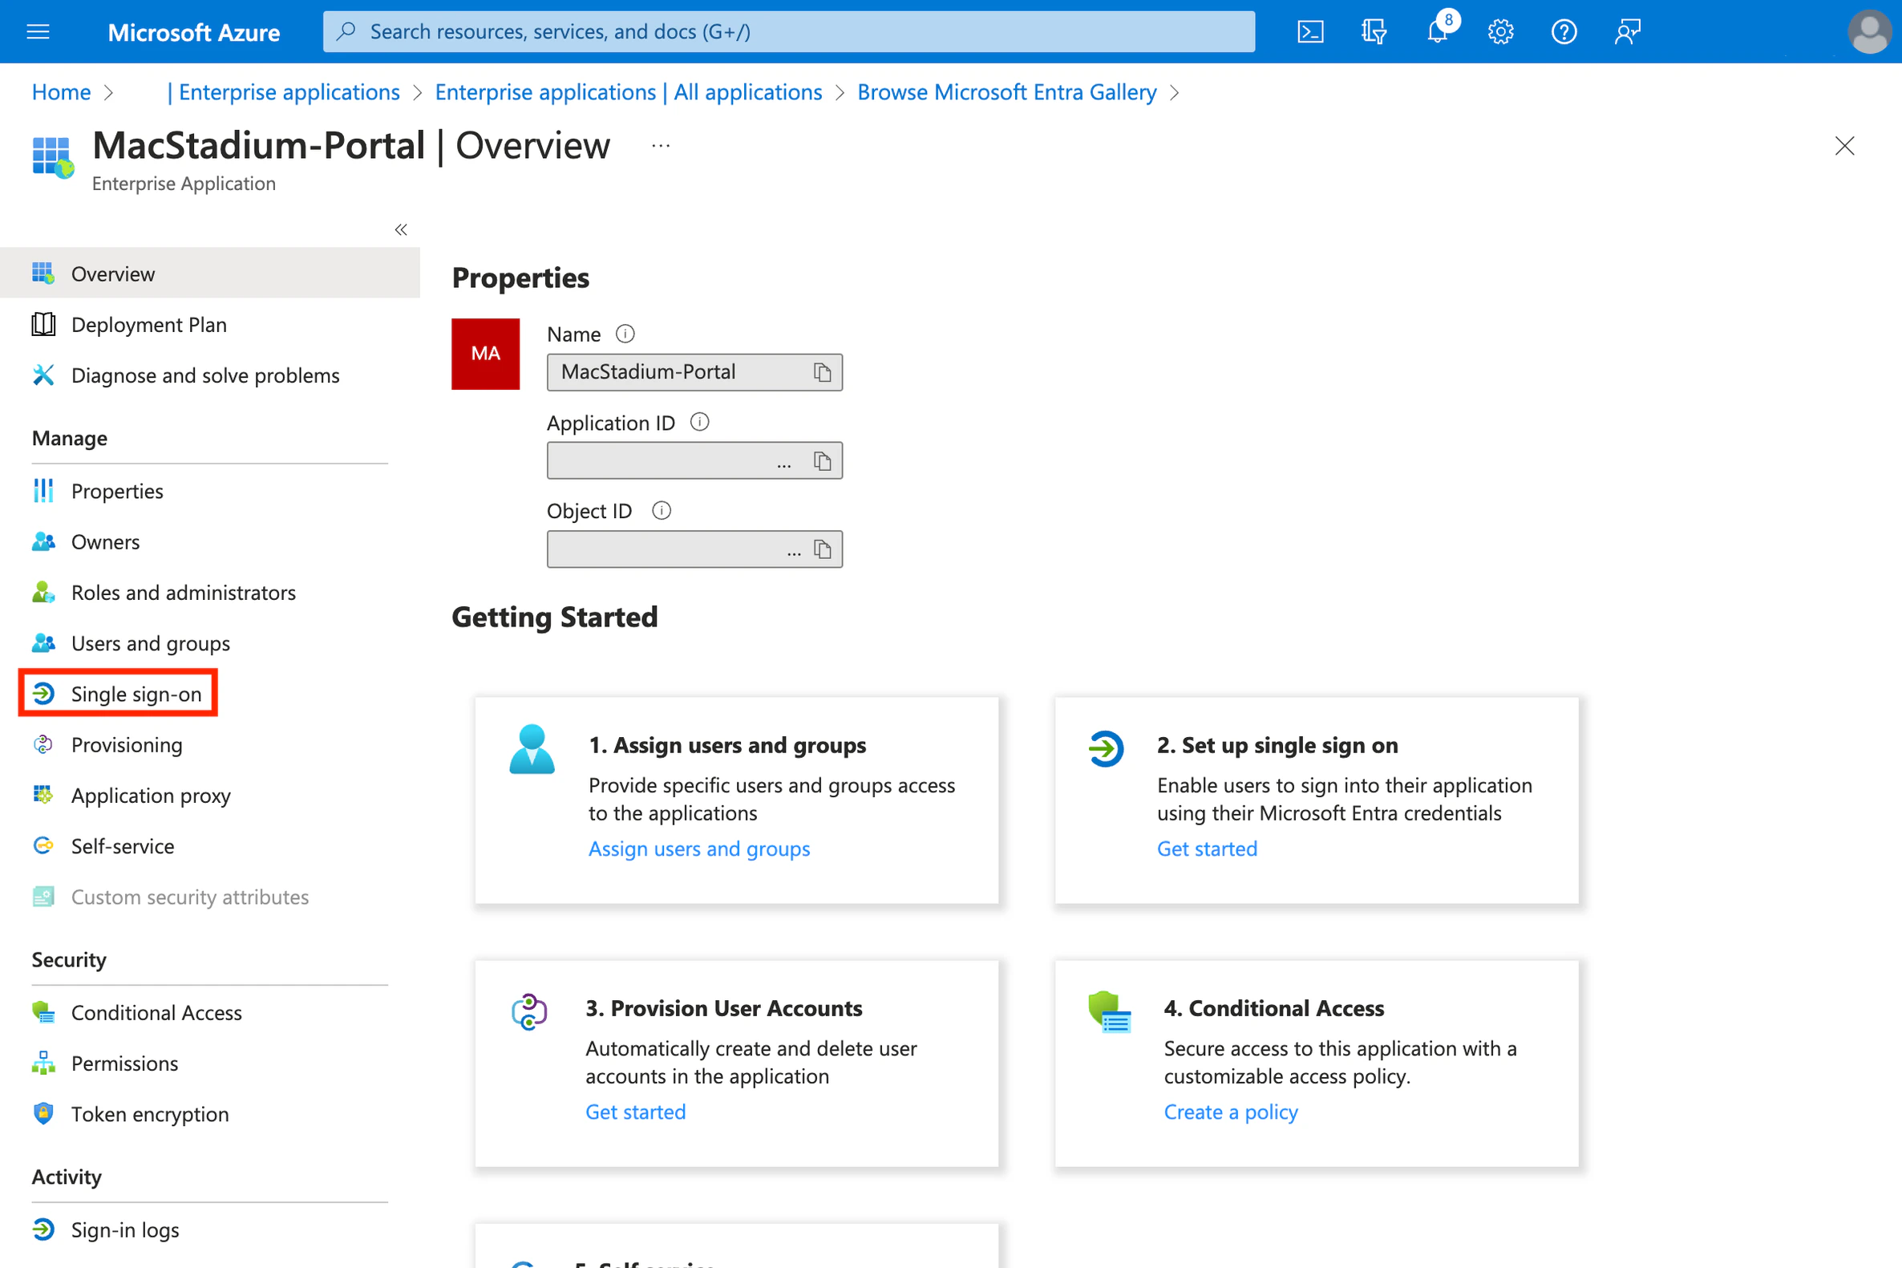Viewport: 1902px width, 1268px height.
Task: Select Single sign-on in Manage menu
Action: [135, 694]
